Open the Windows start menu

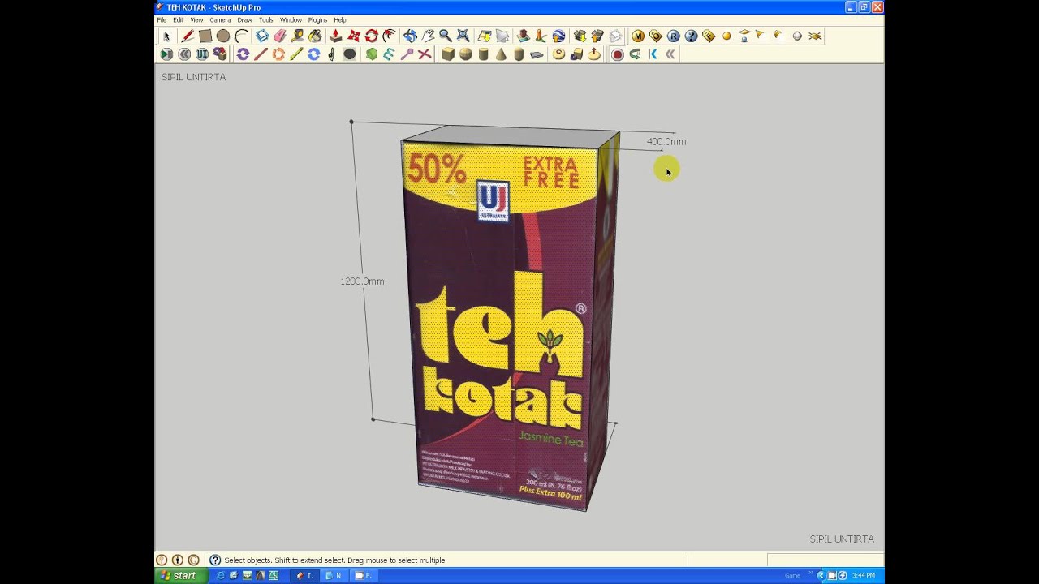coord(181,575)
